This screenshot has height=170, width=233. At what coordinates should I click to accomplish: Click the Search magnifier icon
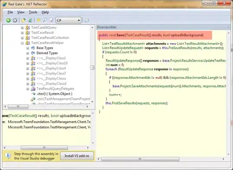click(45, 20)
